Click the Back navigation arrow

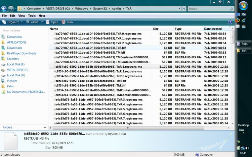[x=4, y=9]
